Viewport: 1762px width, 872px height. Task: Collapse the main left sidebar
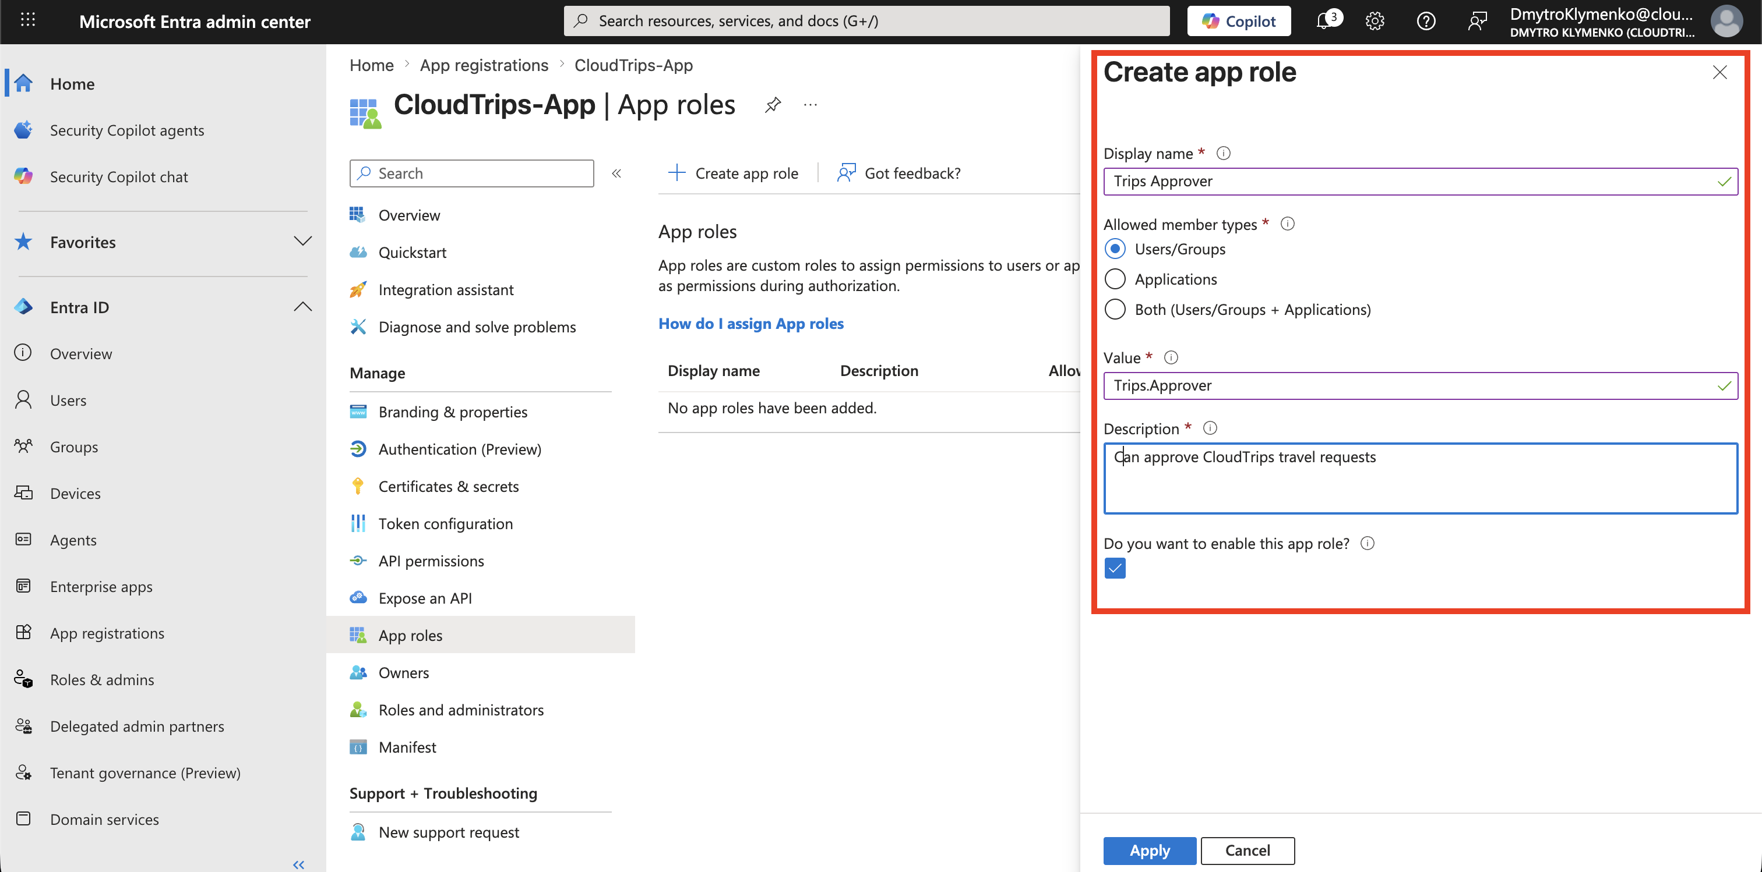click(298, 864)
